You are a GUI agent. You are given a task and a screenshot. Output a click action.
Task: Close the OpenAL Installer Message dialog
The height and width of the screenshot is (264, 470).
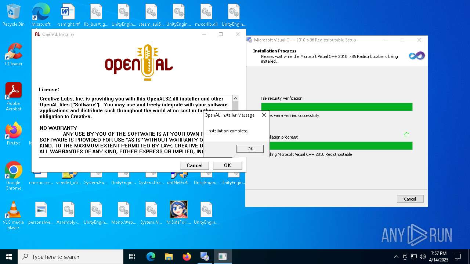[264, 115]
